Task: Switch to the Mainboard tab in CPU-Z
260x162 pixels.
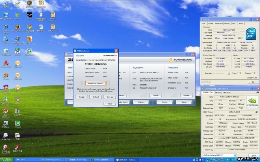Action: pyautogui.click(x=219, y=23)
